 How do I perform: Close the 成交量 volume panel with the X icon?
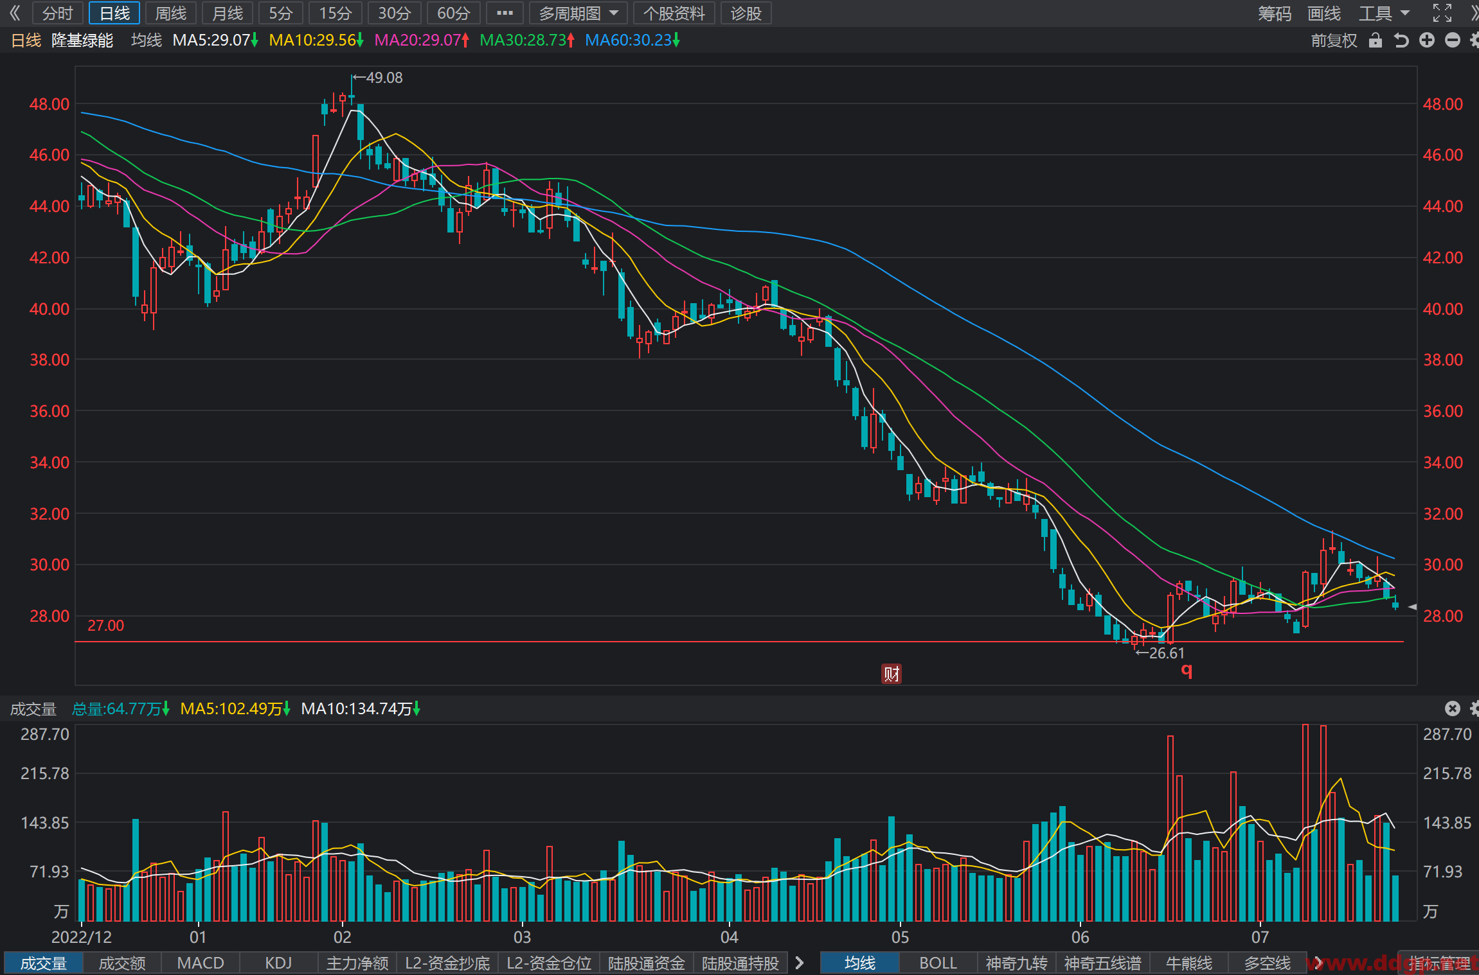[1453, 708]
